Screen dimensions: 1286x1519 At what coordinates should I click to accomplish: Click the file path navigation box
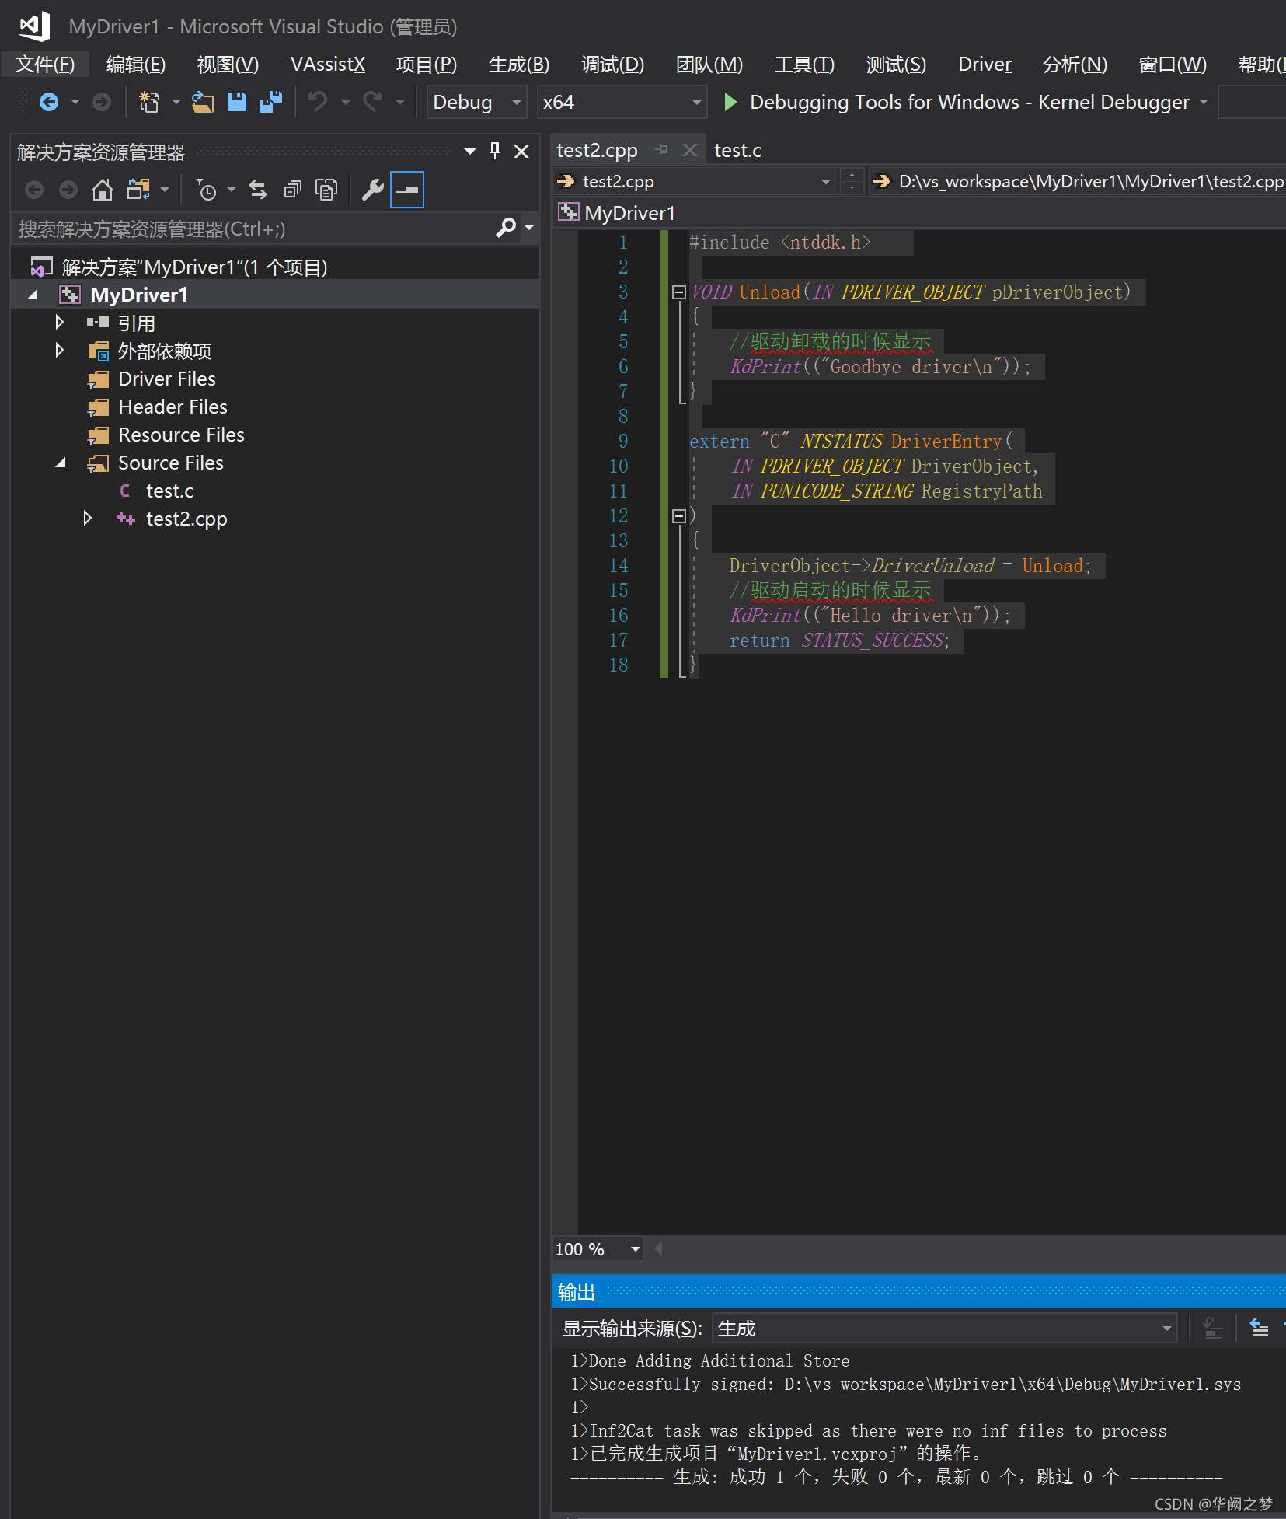click(x=1076, y=182)
